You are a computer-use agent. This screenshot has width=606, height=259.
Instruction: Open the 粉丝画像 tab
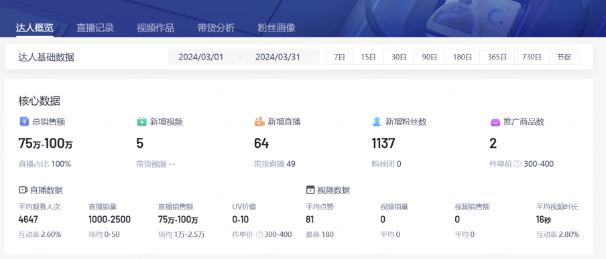[x=277, y=28]
